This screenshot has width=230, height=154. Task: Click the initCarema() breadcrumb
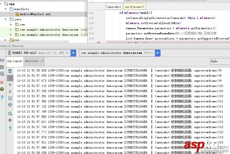pos(134,7)
